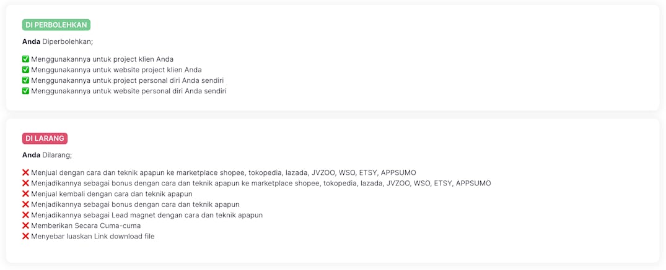Click red X beside Menjual kembali line
666x270 pixels.
26,193
